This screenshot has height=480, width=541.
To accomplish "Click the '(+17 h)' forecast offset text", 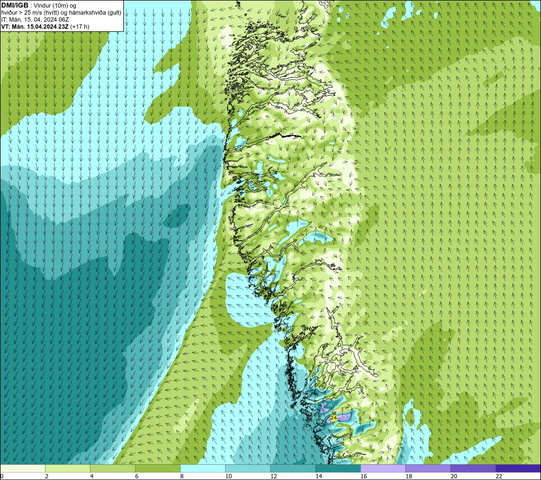I will pos(80,27).
